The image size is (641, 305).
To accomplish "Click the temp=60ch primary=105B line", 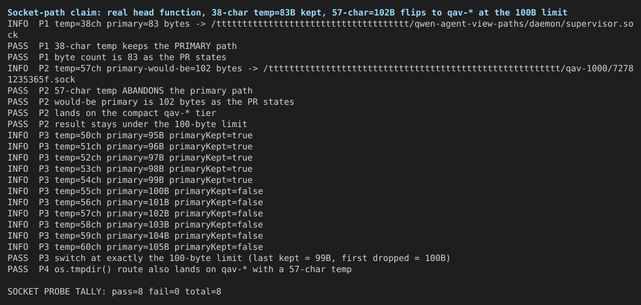I will coord(135,247).
